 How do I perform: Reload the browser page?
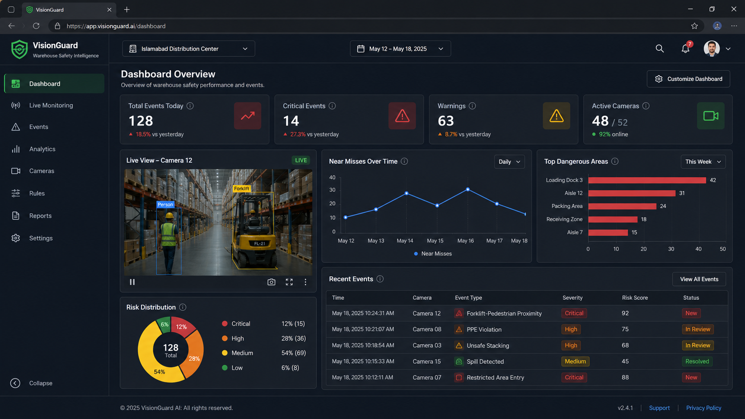36,26
